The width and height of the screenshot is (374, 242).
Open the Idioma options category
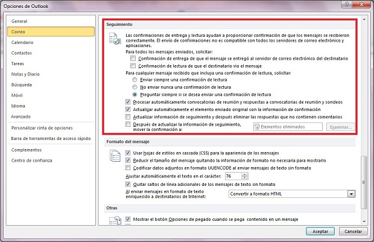click(x=51, y=106)
